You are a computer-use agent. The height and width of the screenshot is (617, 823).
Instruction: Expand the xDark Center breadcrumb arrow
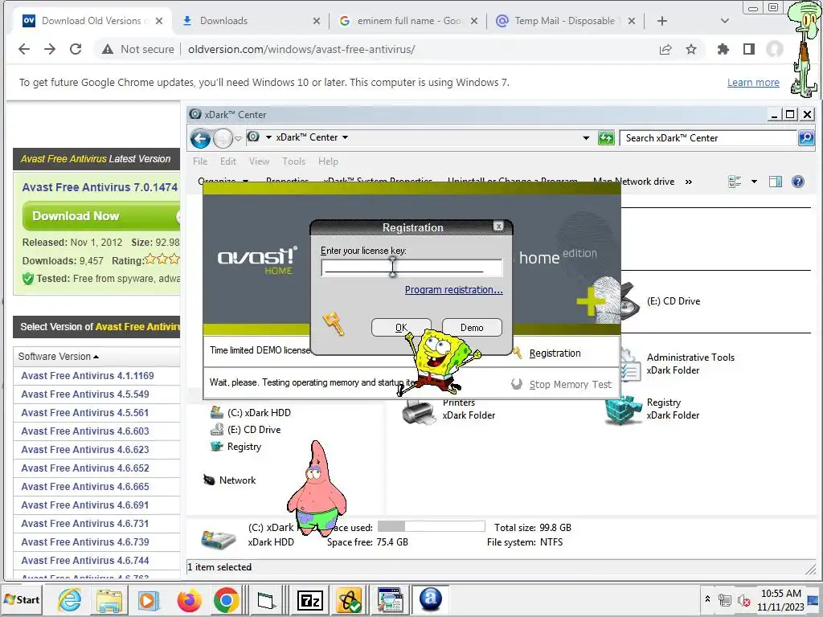346,137
